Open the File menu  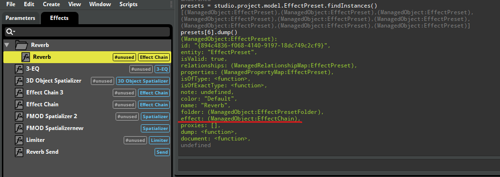[11, 4]
